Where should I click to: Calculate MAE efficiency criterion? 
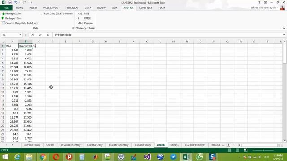pos(80,23)
